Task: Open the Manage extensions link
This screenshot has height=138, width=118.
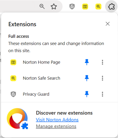Action: (56, 126)
